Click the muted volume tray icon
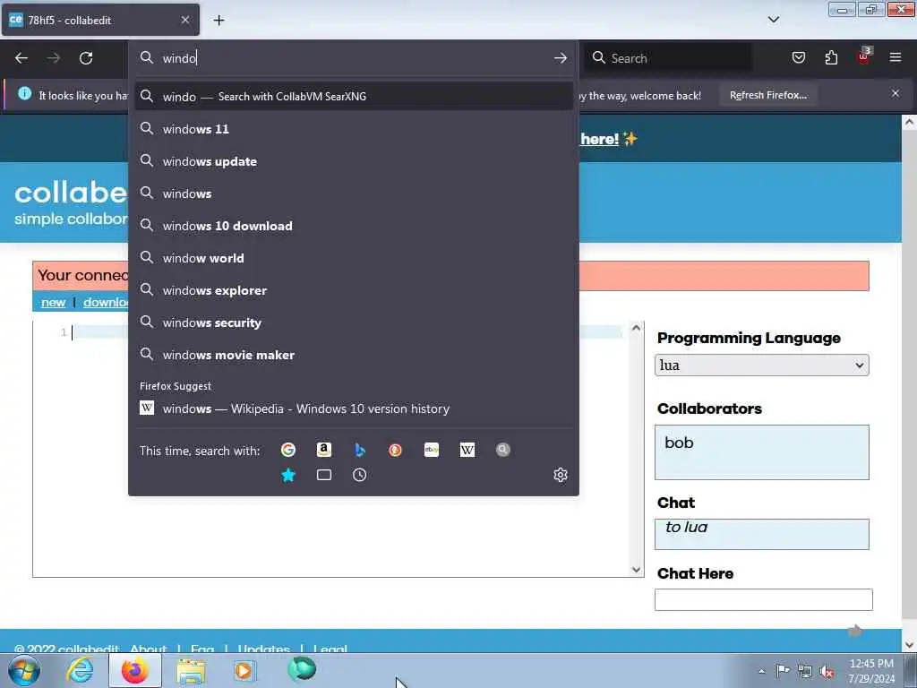917x688 pixels. [x=827, y=671]
